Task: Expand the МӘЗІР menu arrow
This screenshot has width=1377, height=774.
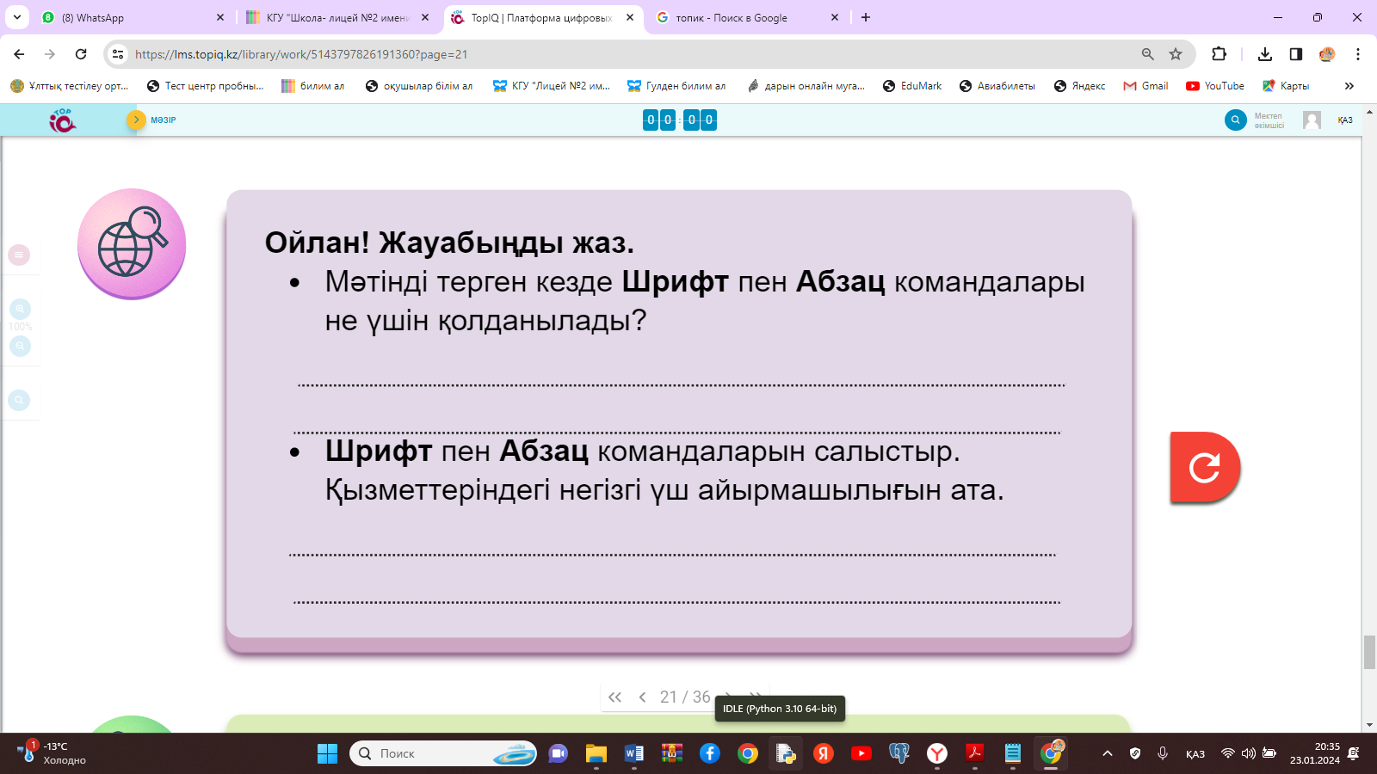Action: [136, 120]
